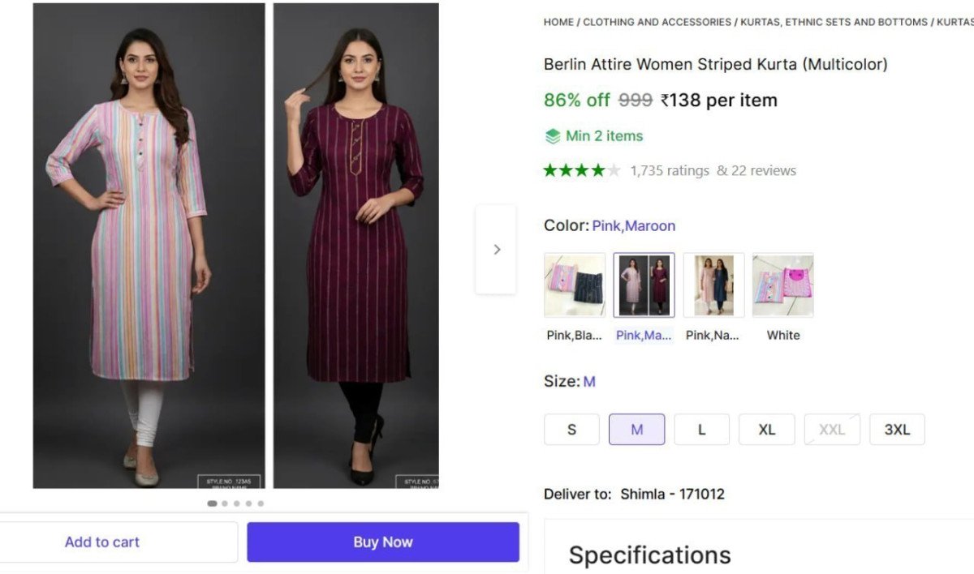Select size M radio button
Viewport: 974px width, 574px height.
click(636, 429)
